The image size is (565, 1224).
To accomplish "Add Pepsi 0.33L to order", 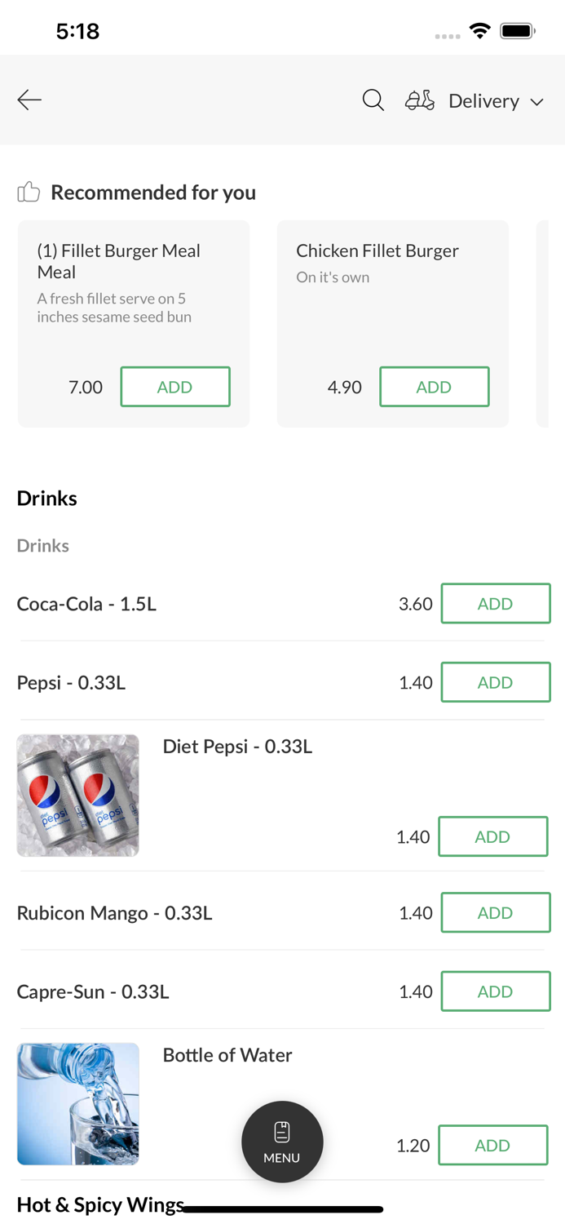I will tap(495, 682).
